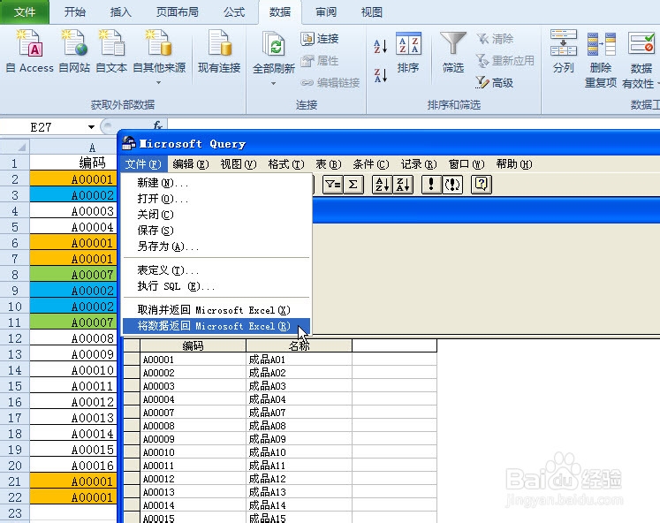Choose 保存(S) in the File menu
This screenshot has height=523, width=660.
pos(216,231)
